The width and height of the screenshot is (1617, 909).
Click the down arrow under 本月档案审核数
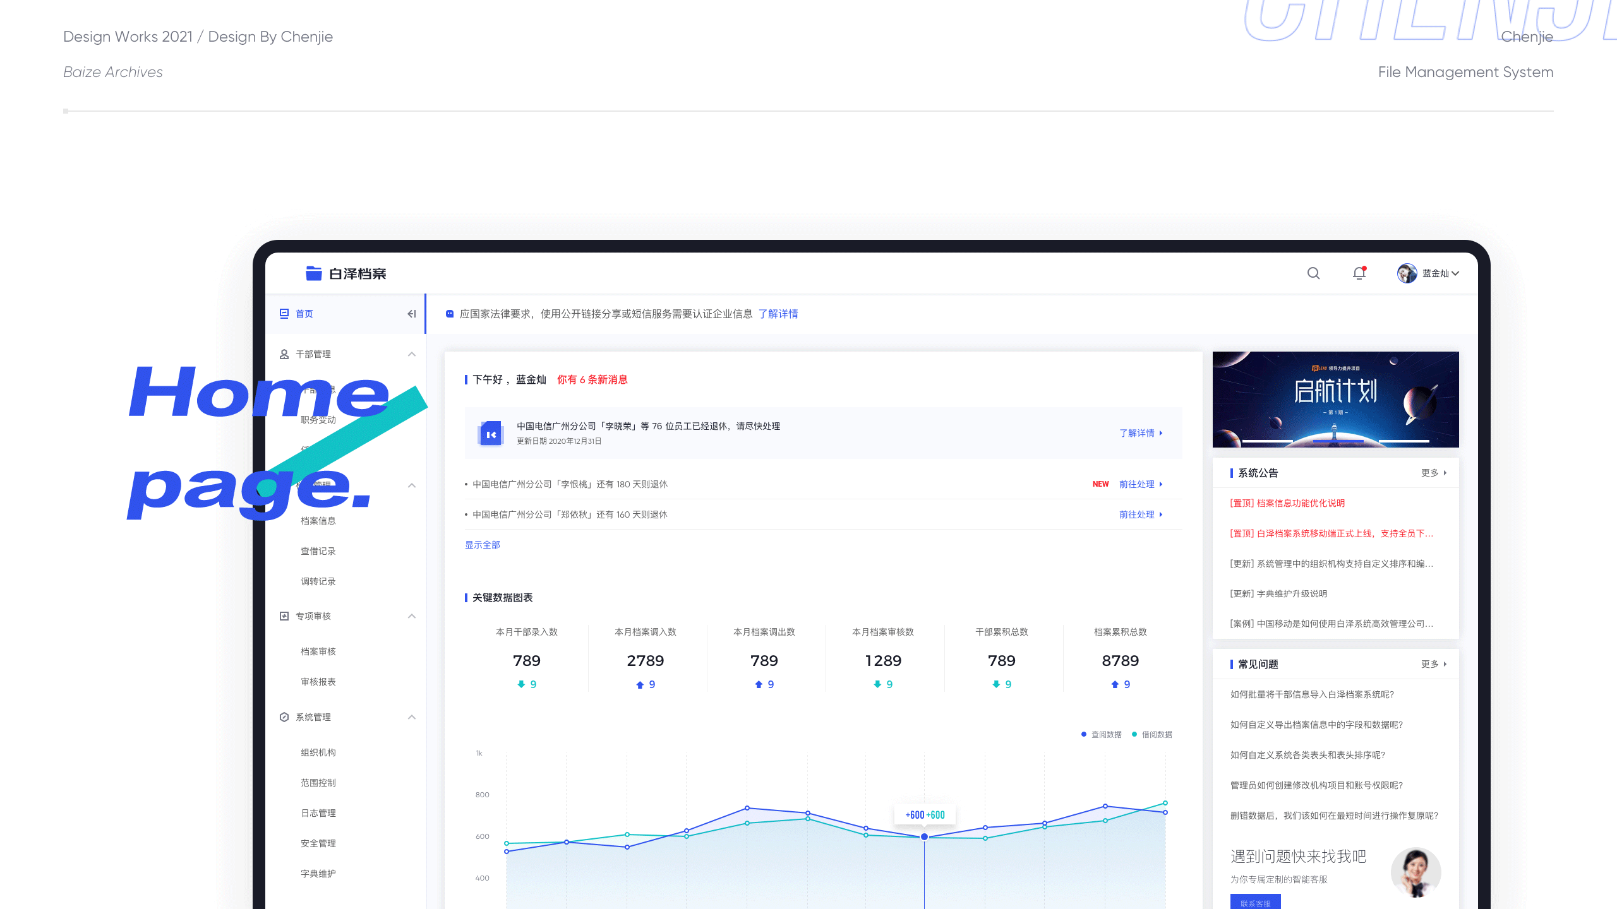tap(877, 684)
